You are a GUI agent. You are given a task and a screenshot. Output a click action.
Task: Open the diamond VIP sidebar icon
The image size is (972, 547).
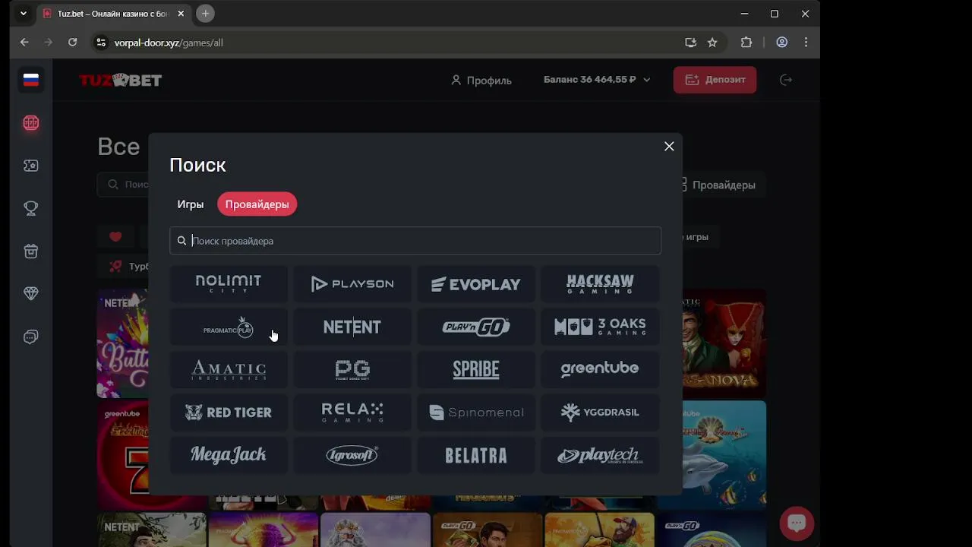point(31,294)
